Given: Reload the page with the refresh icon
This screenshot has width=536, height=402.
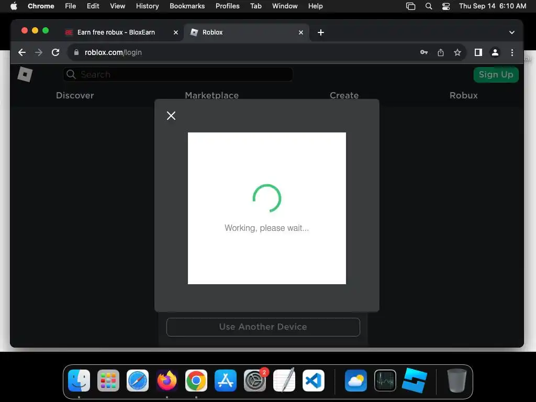Looking at the screenshot, I should [x=55, y=52].
